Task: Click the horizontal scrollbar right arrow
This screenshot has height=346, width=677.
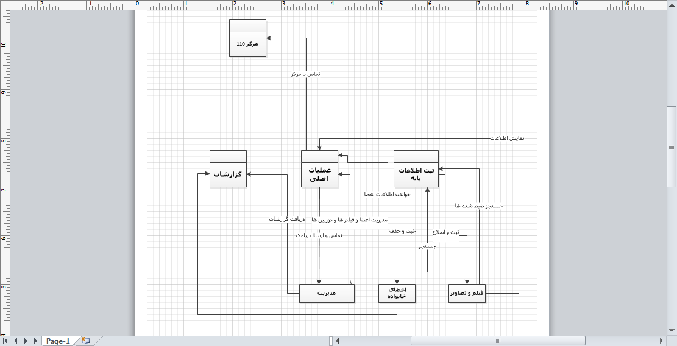Action: click(x=661, y=341)
